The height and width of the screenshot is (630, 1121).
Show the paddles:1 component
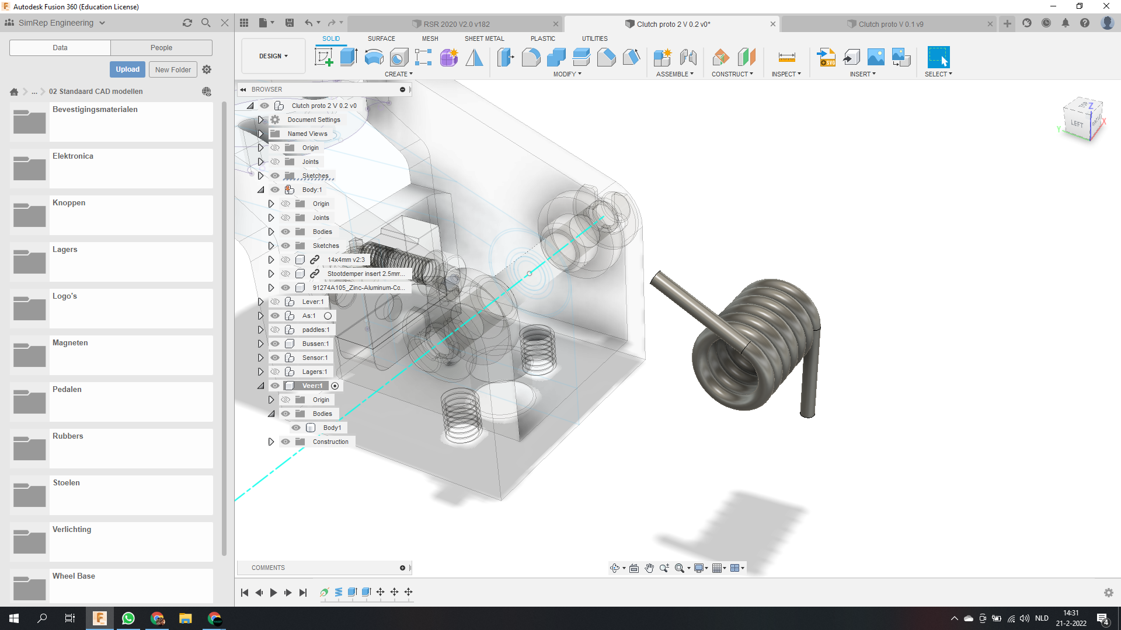[275, 330]
